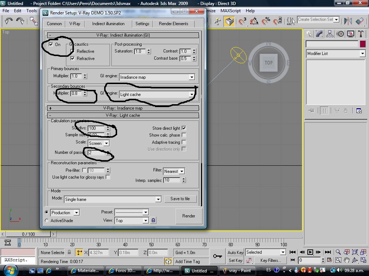
Task: Toggle the selection lock padlock icon
Action: 69,252
